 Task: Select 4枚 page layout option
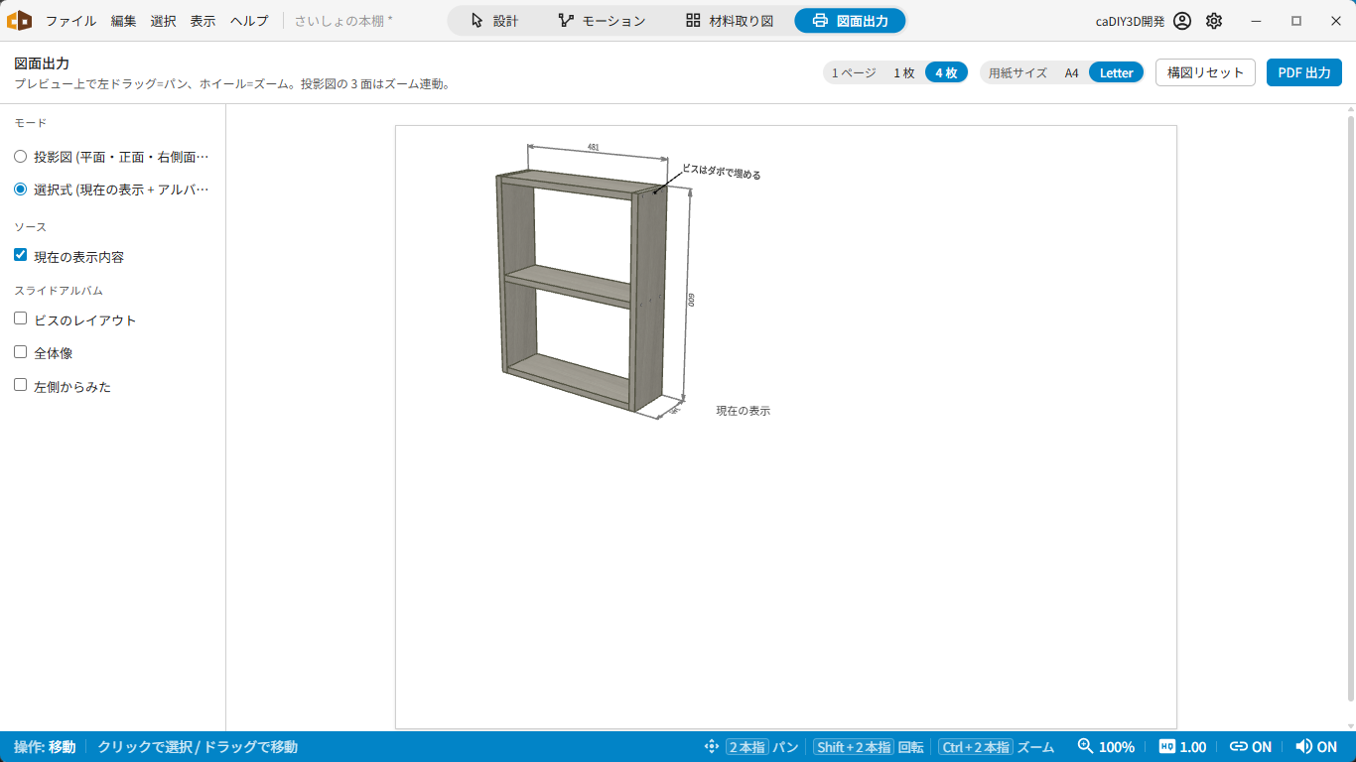[946, 72]
